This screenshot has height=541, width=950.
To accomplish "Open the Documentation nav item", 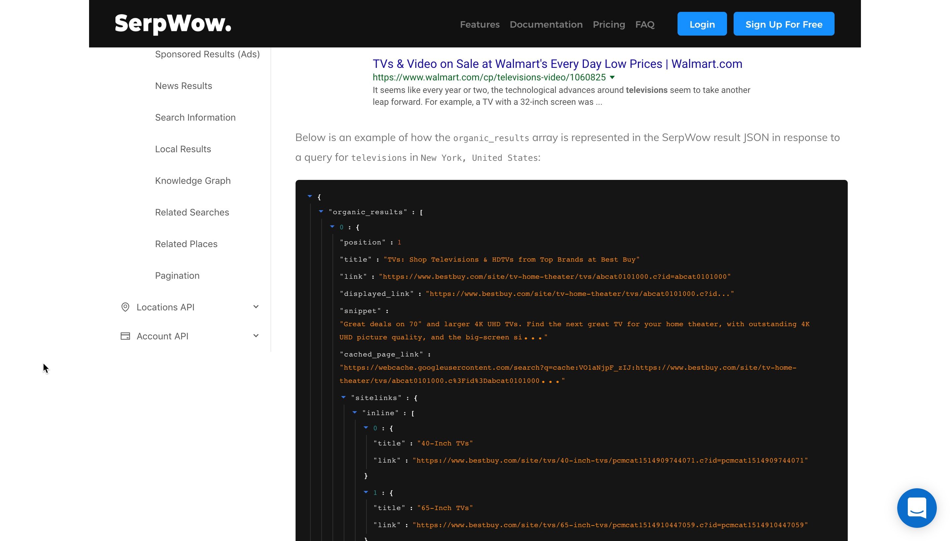I will [546, 24].
